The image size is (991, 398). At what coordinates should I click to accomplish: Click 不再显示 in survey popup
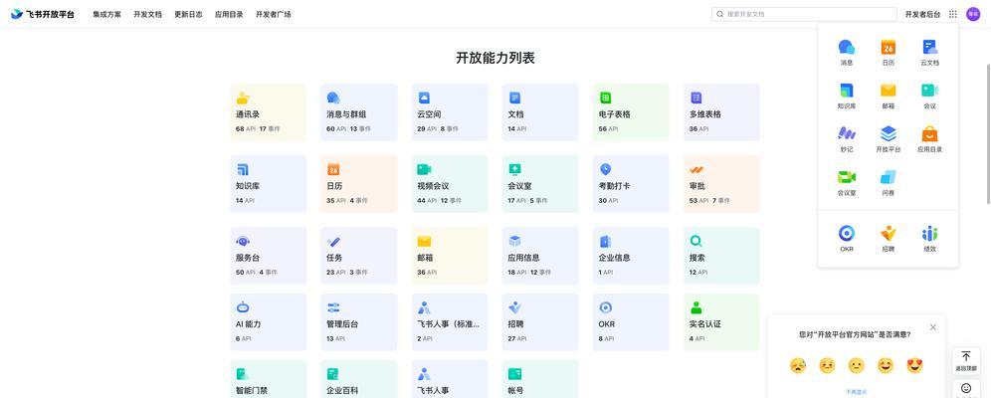pos(857,392)
